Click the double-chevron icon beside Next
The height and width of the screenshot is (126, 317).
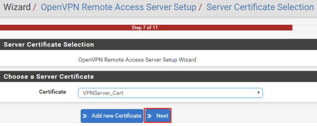149,116
